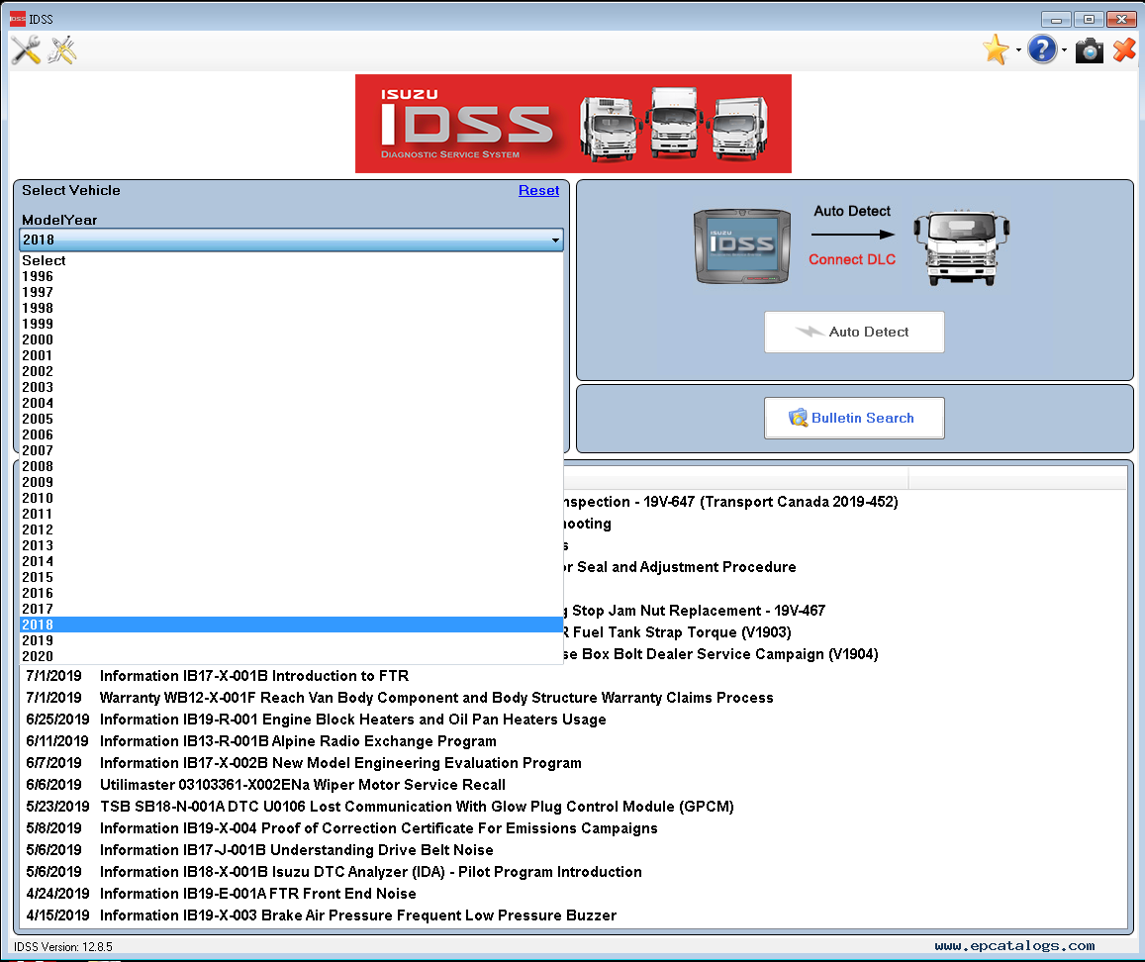Image resolution: width=1145 pixels, height=962 pixels.
Task: Select model year 2001
Action: (x=291, y=355)
